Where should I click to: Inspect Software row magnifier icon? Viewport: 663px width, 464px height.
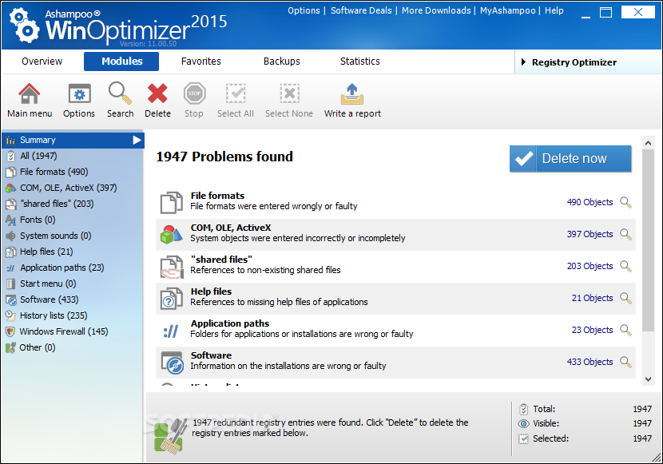pyautogui.click(x=625, y=362)
